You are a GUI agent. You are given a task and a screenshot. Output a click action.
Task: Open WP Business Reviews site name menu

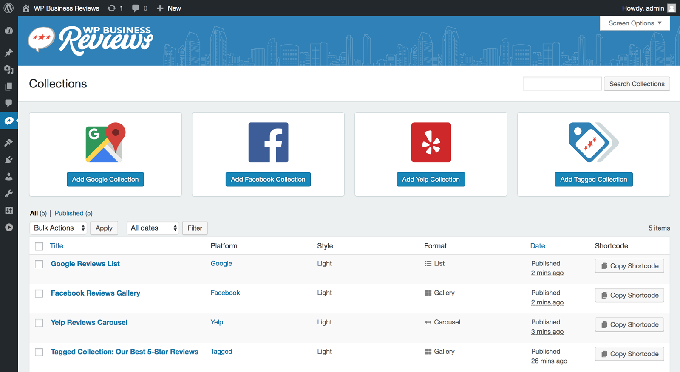[x=66, y=8]
